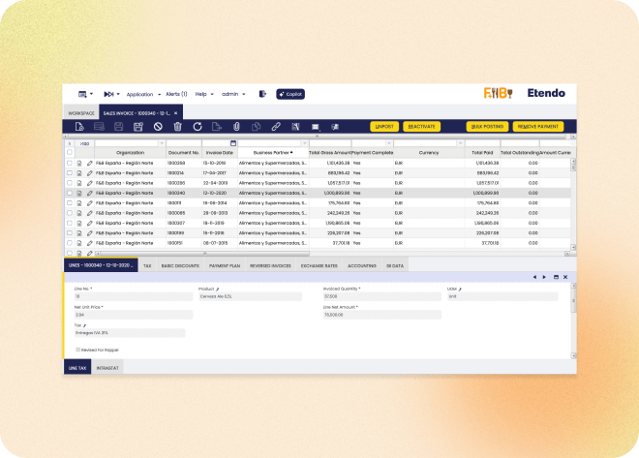Click the refresh toolbar icon
The width and height of the screenshot is (639, 458).
coord(198,126)
